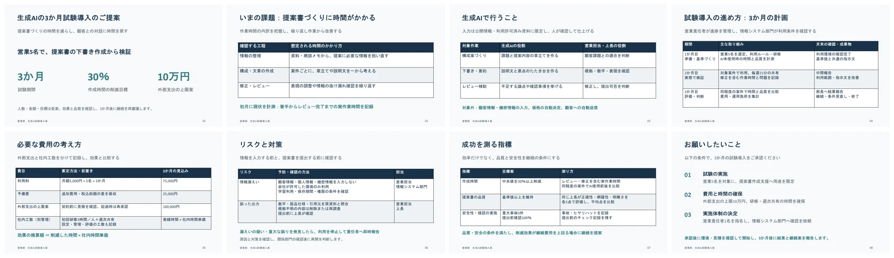894x258 pixels.
Task: Select the row cell 情報の整理
Action: point(264,60)
